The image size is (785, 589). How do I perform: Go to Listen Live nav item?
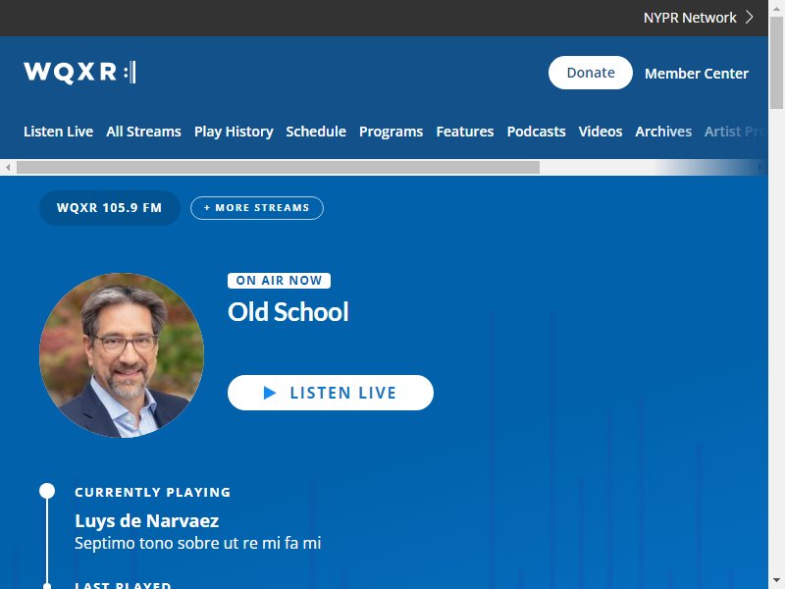coord(58,132)
